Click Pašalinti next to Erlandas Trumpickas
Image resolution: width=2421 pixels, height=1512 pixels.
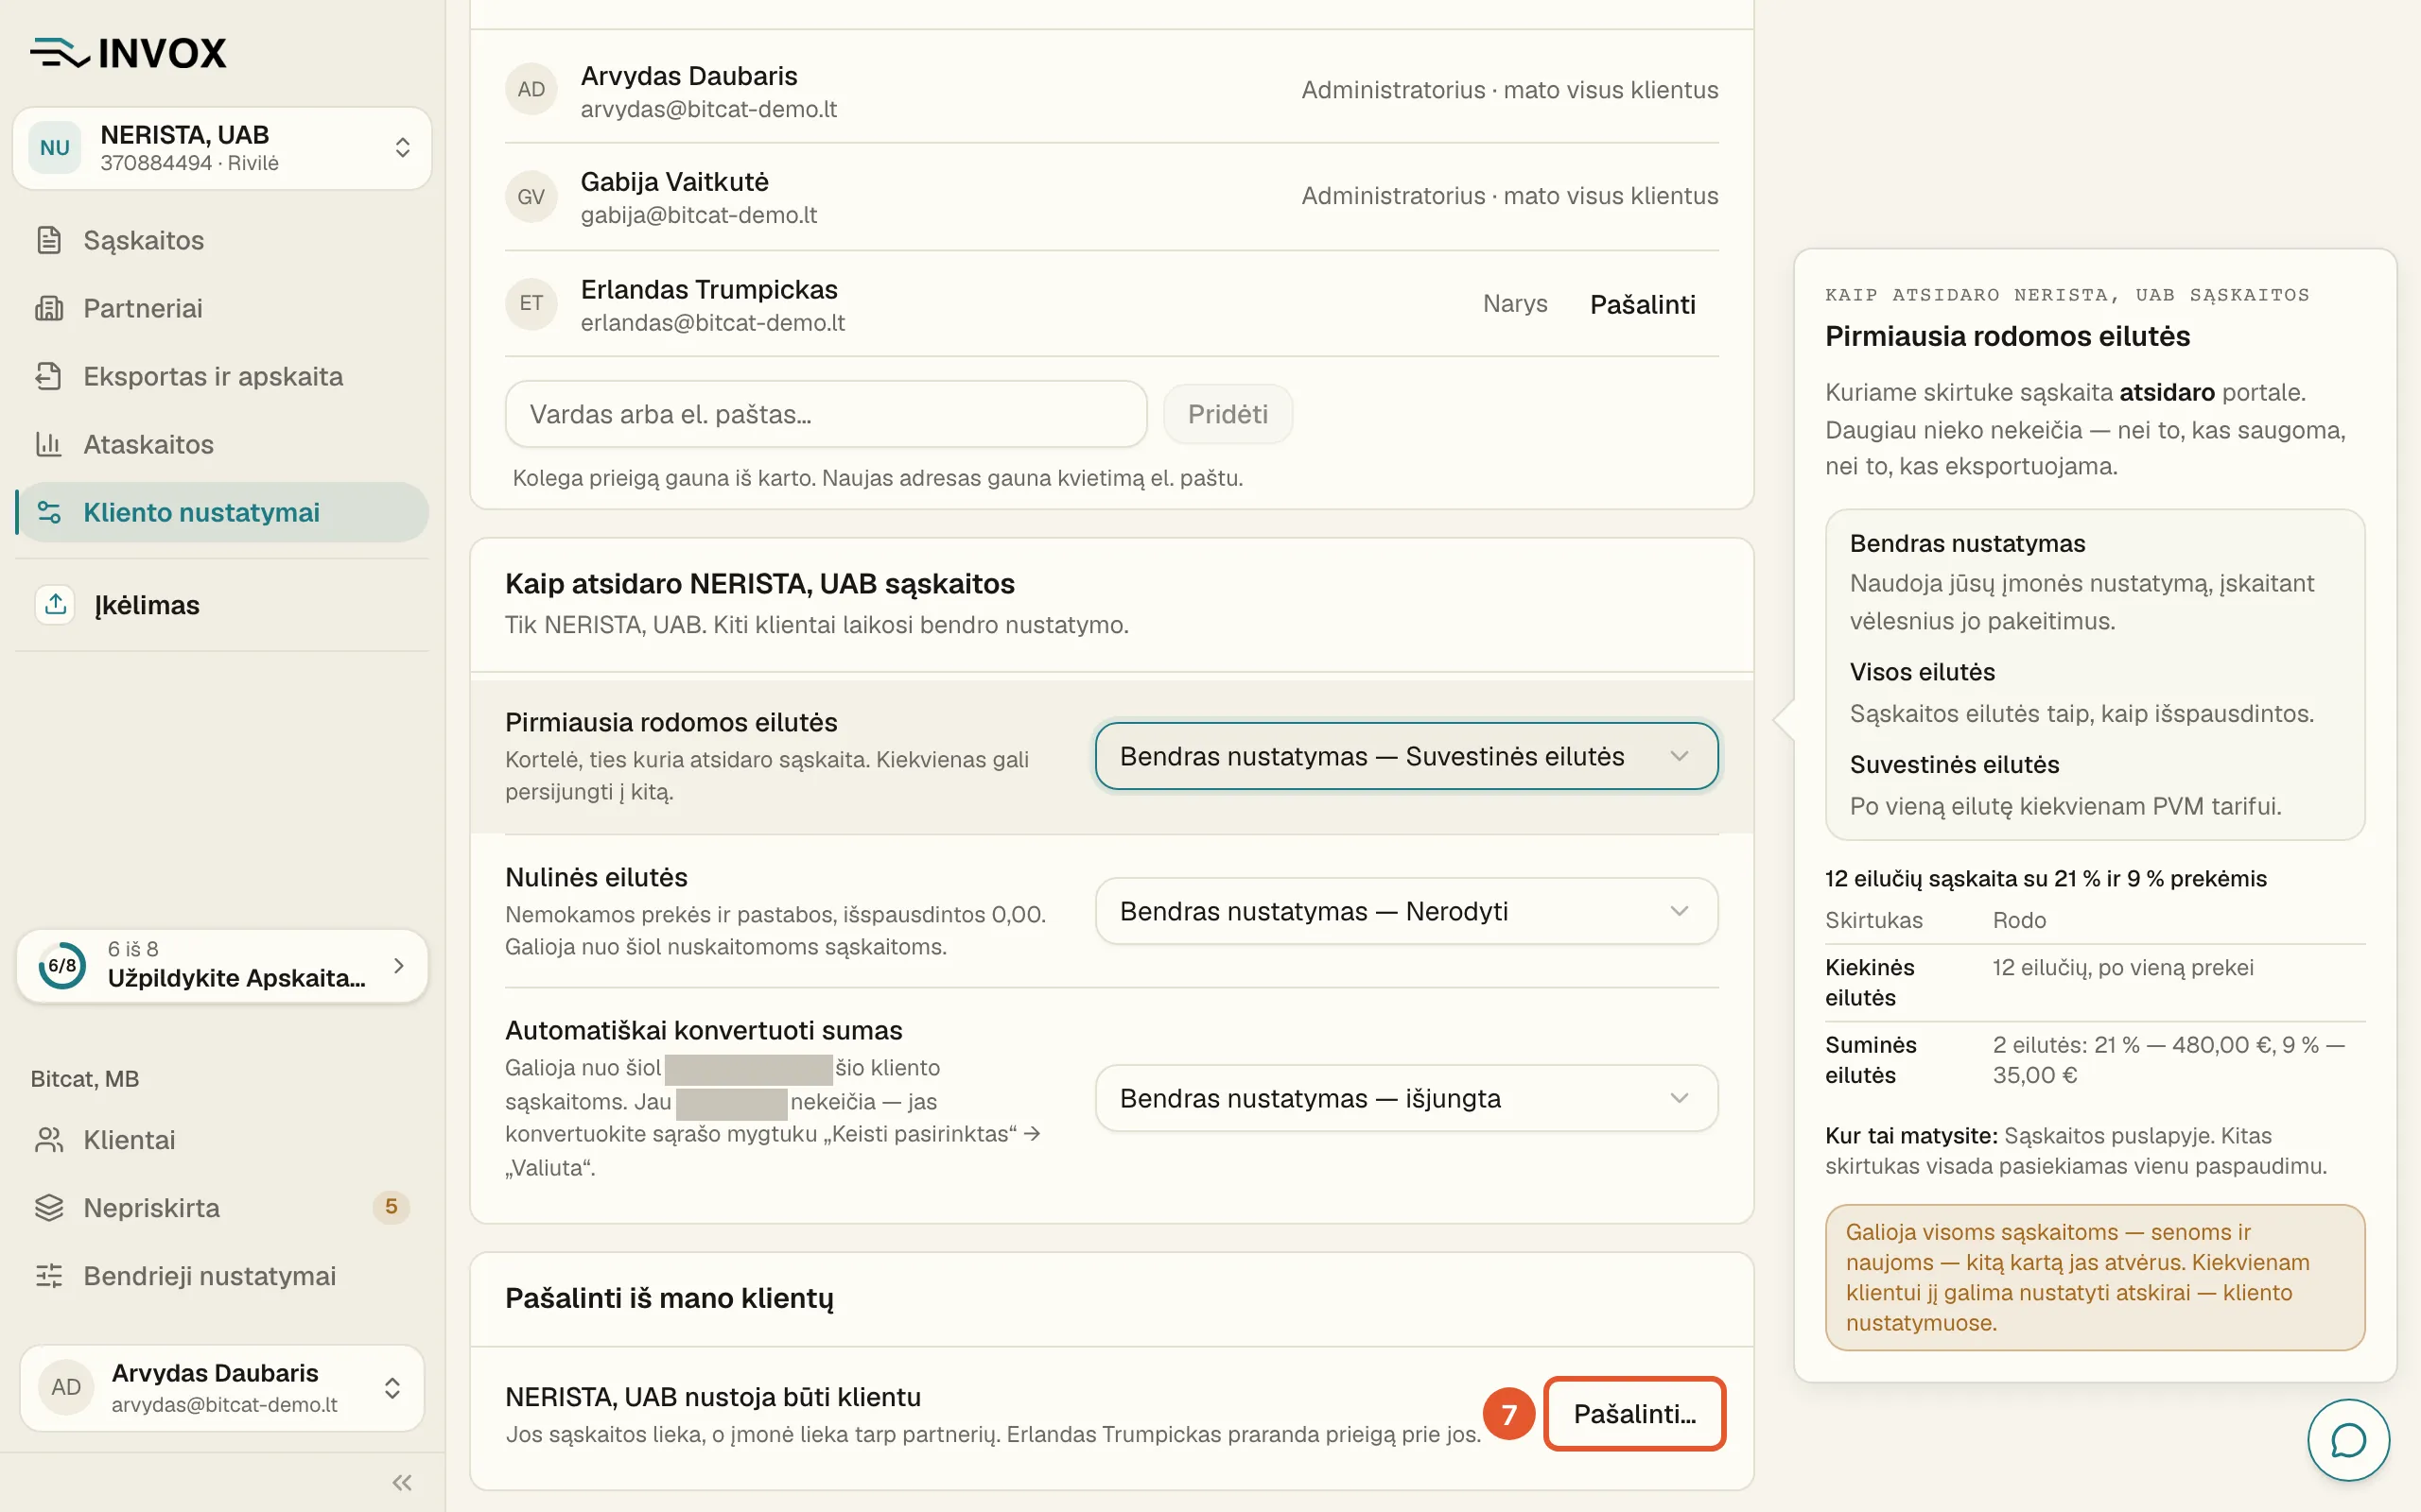coord(1643,304)
